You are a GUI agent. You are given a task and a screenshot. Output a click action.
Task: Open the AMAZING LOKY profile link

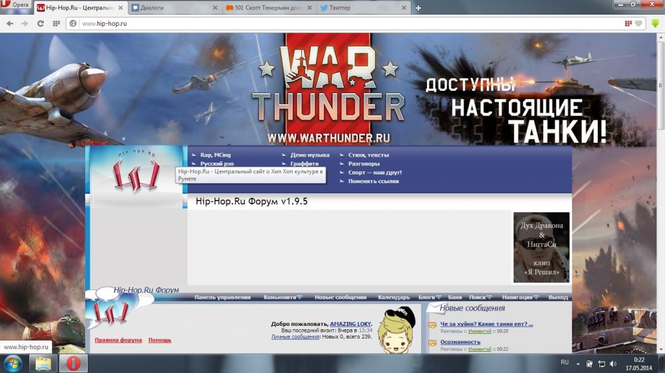tap(350, 324)
